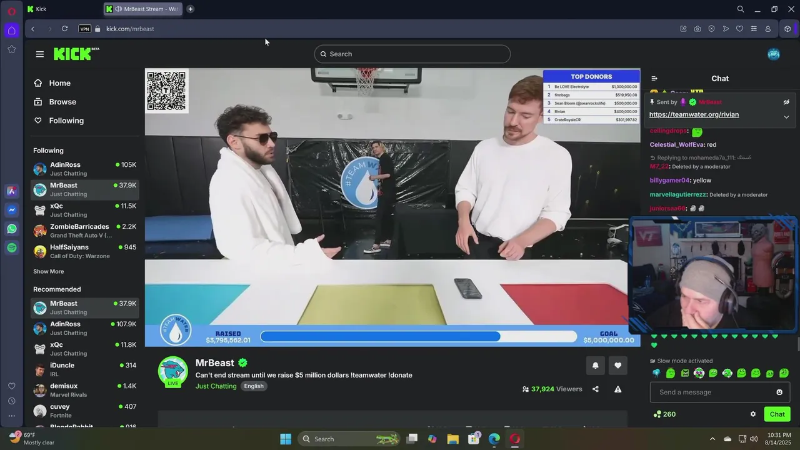Follow MrBeast with heart button
Screen dimensions: 800x450
click(x=618, y=366)
